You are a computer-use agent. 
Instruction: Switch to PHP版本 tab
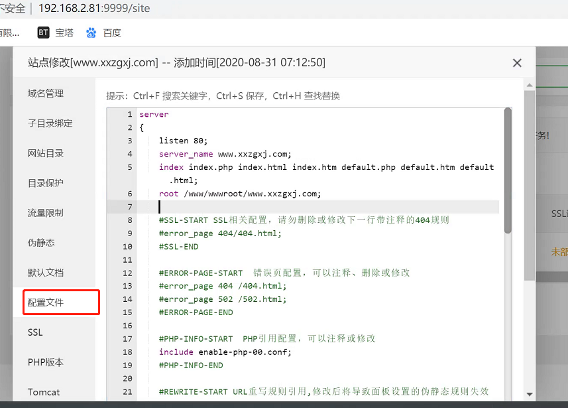coord(46,362)
